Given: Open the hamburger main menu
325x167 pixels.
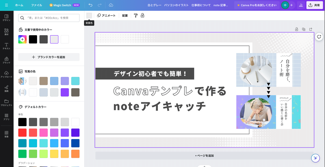Looking at the screenshot, I should click(6, 5).
